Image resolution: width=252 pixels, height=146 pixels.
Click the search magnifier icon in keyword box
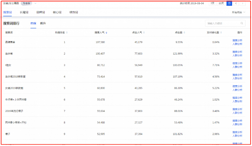click(x=242, y=23)
